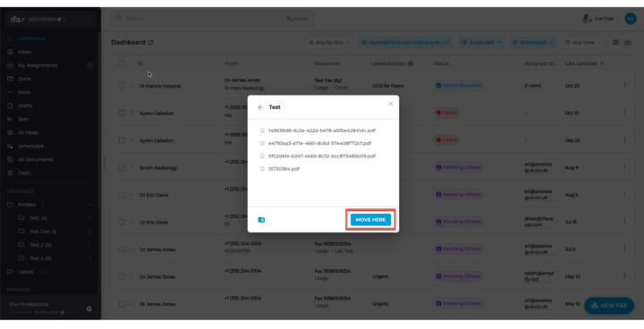The image size is (644, 329).
Task: Check St Francis Hospital row checkbox
Action: pyautogui.click(x=122, y=86)
